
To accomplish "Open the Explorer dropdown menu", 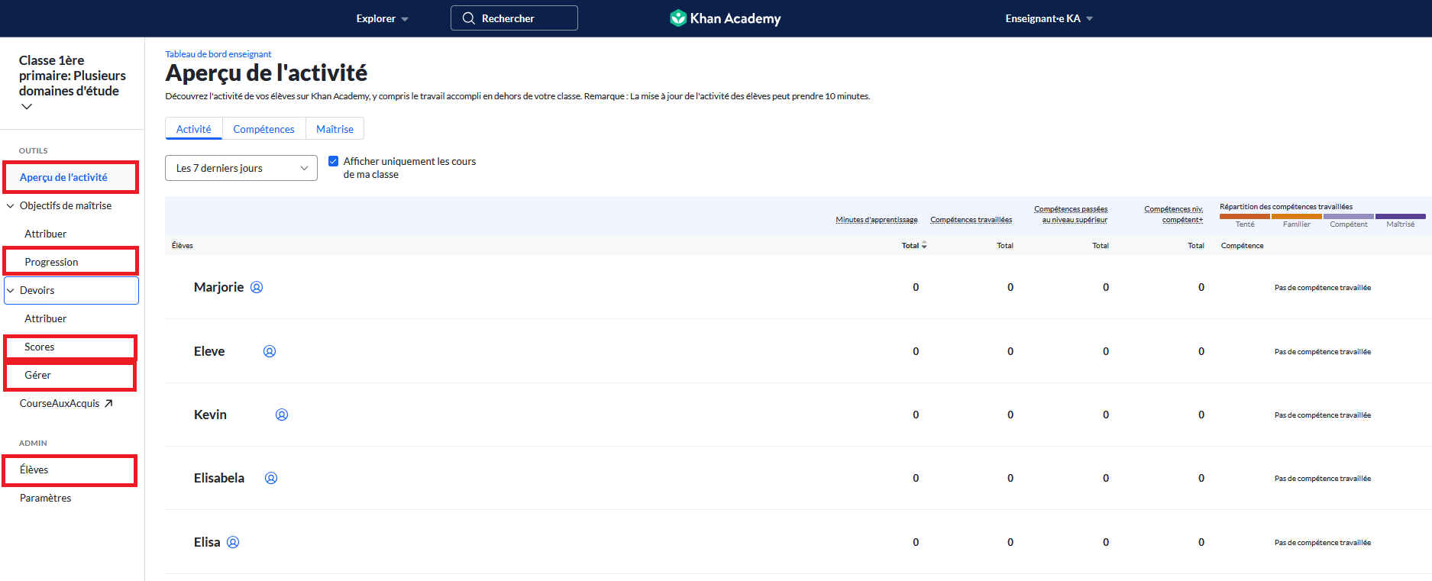I will pyautogui.click(x=382, y=18).
